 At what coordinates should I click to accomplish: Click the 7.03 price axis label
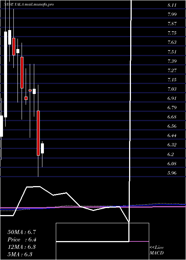point(172,89)
